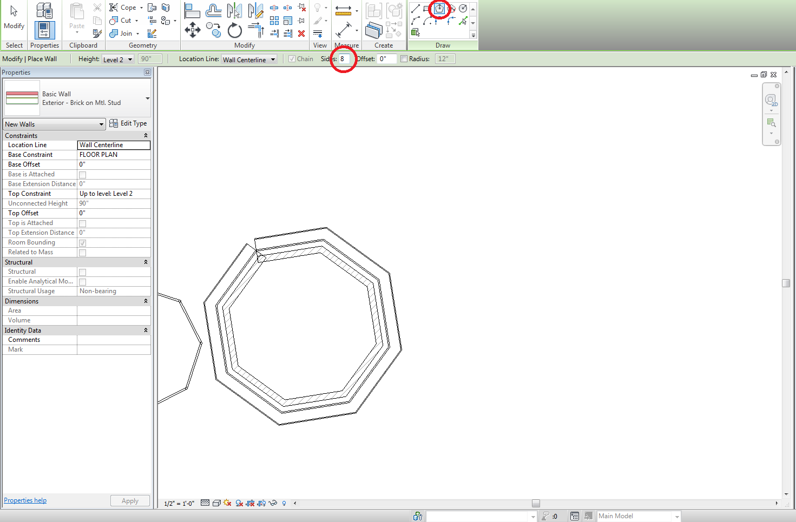Click the Edit Type button

pos(128,123)
